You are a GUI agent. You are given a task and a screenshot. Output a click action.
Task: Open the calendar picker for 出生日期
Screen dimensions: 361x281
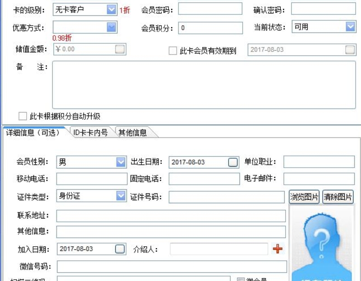point(233,162)
